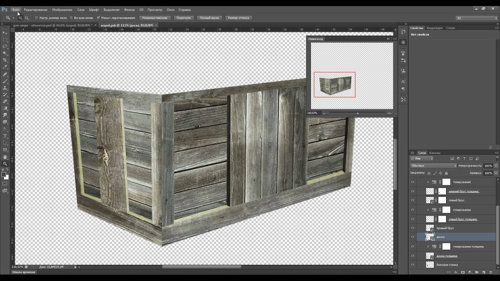Switch to the 'Каналы' tab

(x=435, y=153)
